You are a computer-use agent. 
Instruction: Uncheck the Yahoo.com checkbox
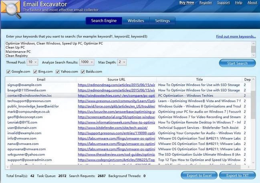[x=58, y=72]
